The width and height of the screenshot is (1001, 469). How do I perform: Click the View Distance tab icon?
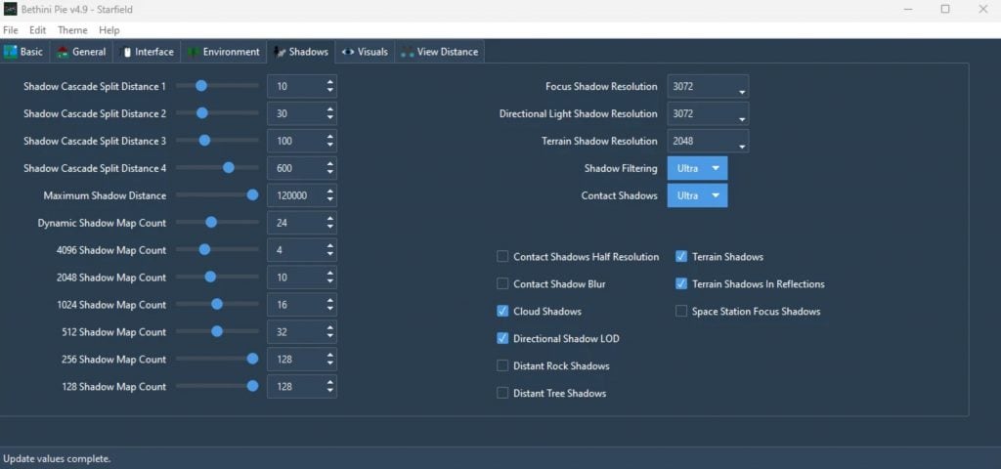408,52
